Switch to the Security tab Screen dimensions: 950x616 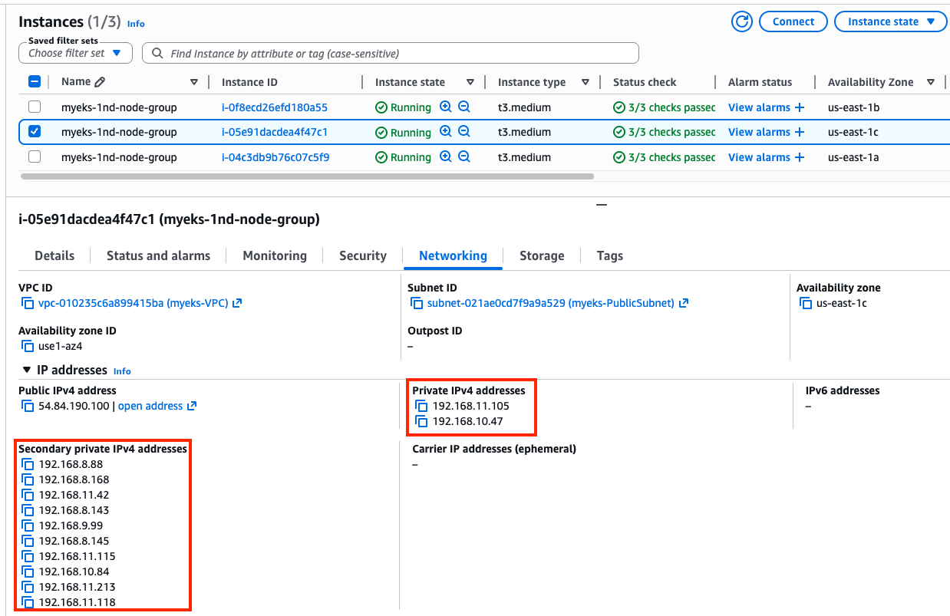pos(362,255)
